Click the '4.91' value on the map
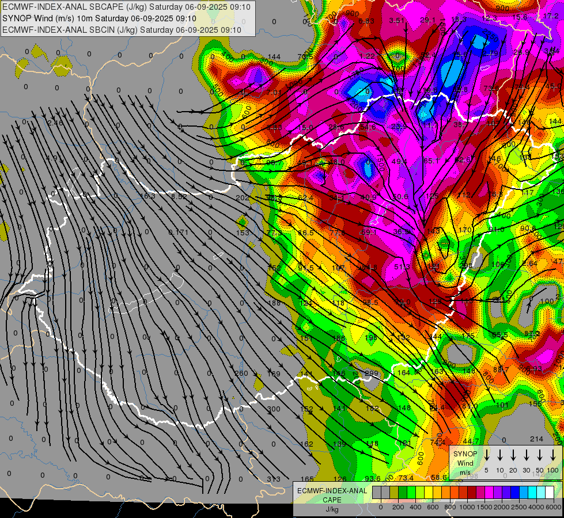The width and height of the screenshot is (564, 518). point(54,158)
